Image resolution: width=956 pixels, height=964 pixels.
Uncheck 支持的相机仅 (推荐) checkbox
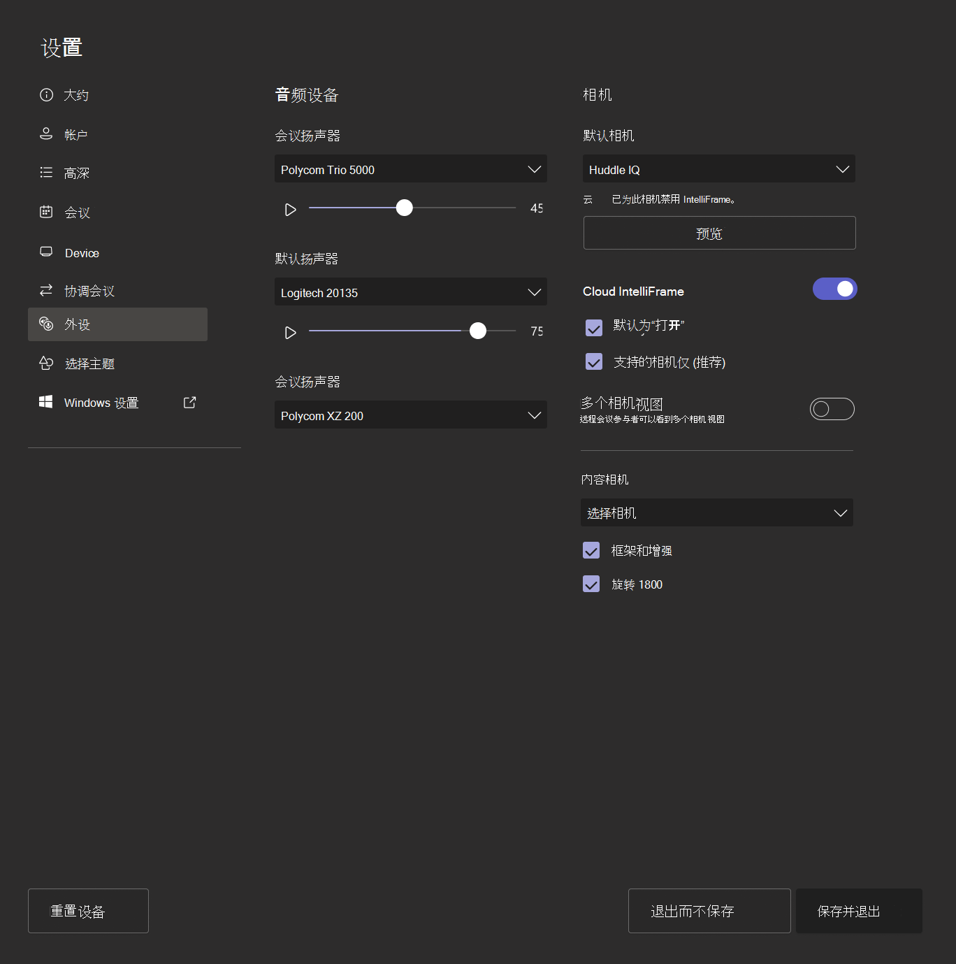point(594,361)
